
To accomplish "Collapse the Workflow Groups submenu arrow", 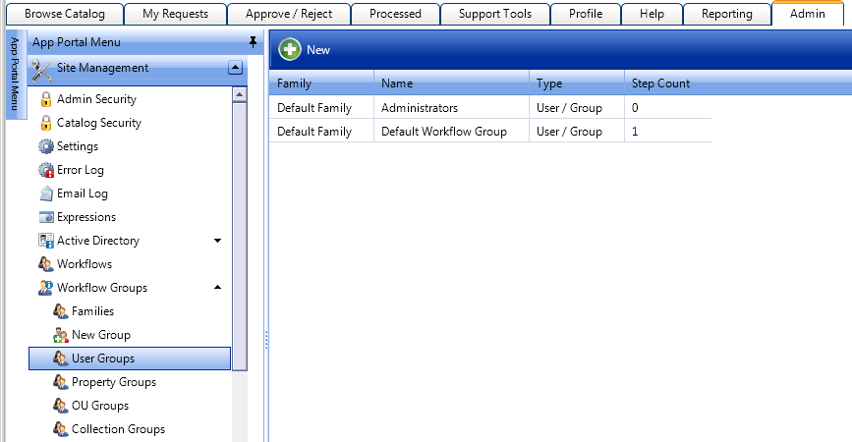I will pyautogui.click(x=217, y=288).
